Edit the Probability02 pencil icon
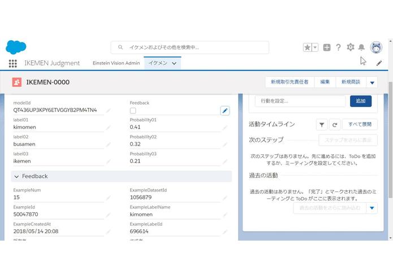Image resolution: width=393 pixels, height=279 pixels. pos(225,145)
